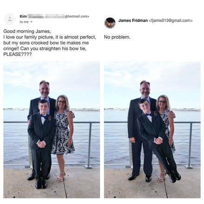Click the fjamie013@gmail.com email address
The height and width of the screenshot is (204, 204).
pyautogui.click(x=171, y=20)
